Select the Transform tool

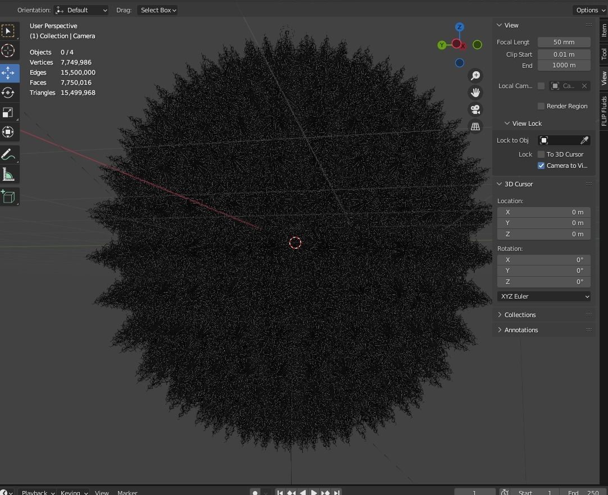(8, 132)
